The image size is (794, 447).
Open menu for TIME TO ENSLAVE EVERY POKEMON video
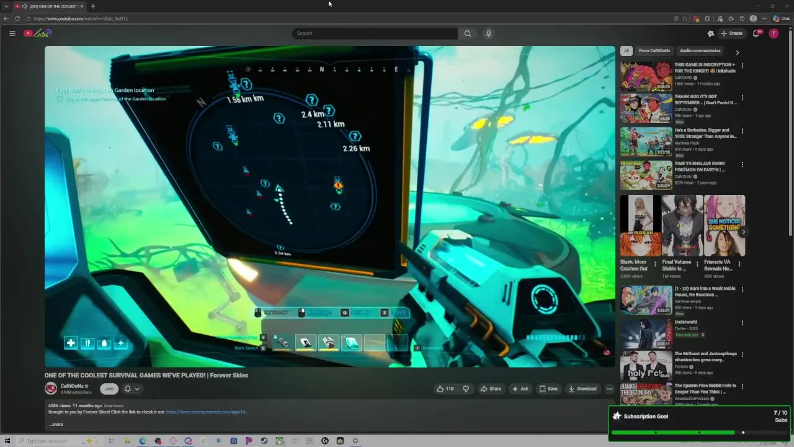tap(743, 165)
